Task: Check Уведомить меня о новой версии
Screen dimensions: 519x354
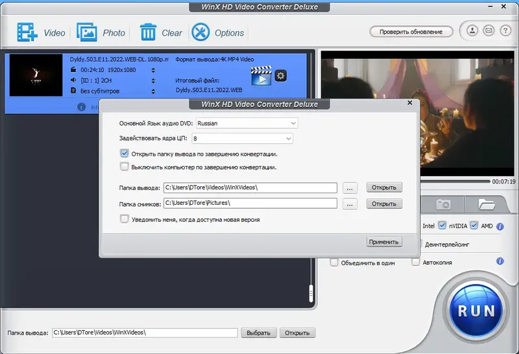Action: pos(125,219)
